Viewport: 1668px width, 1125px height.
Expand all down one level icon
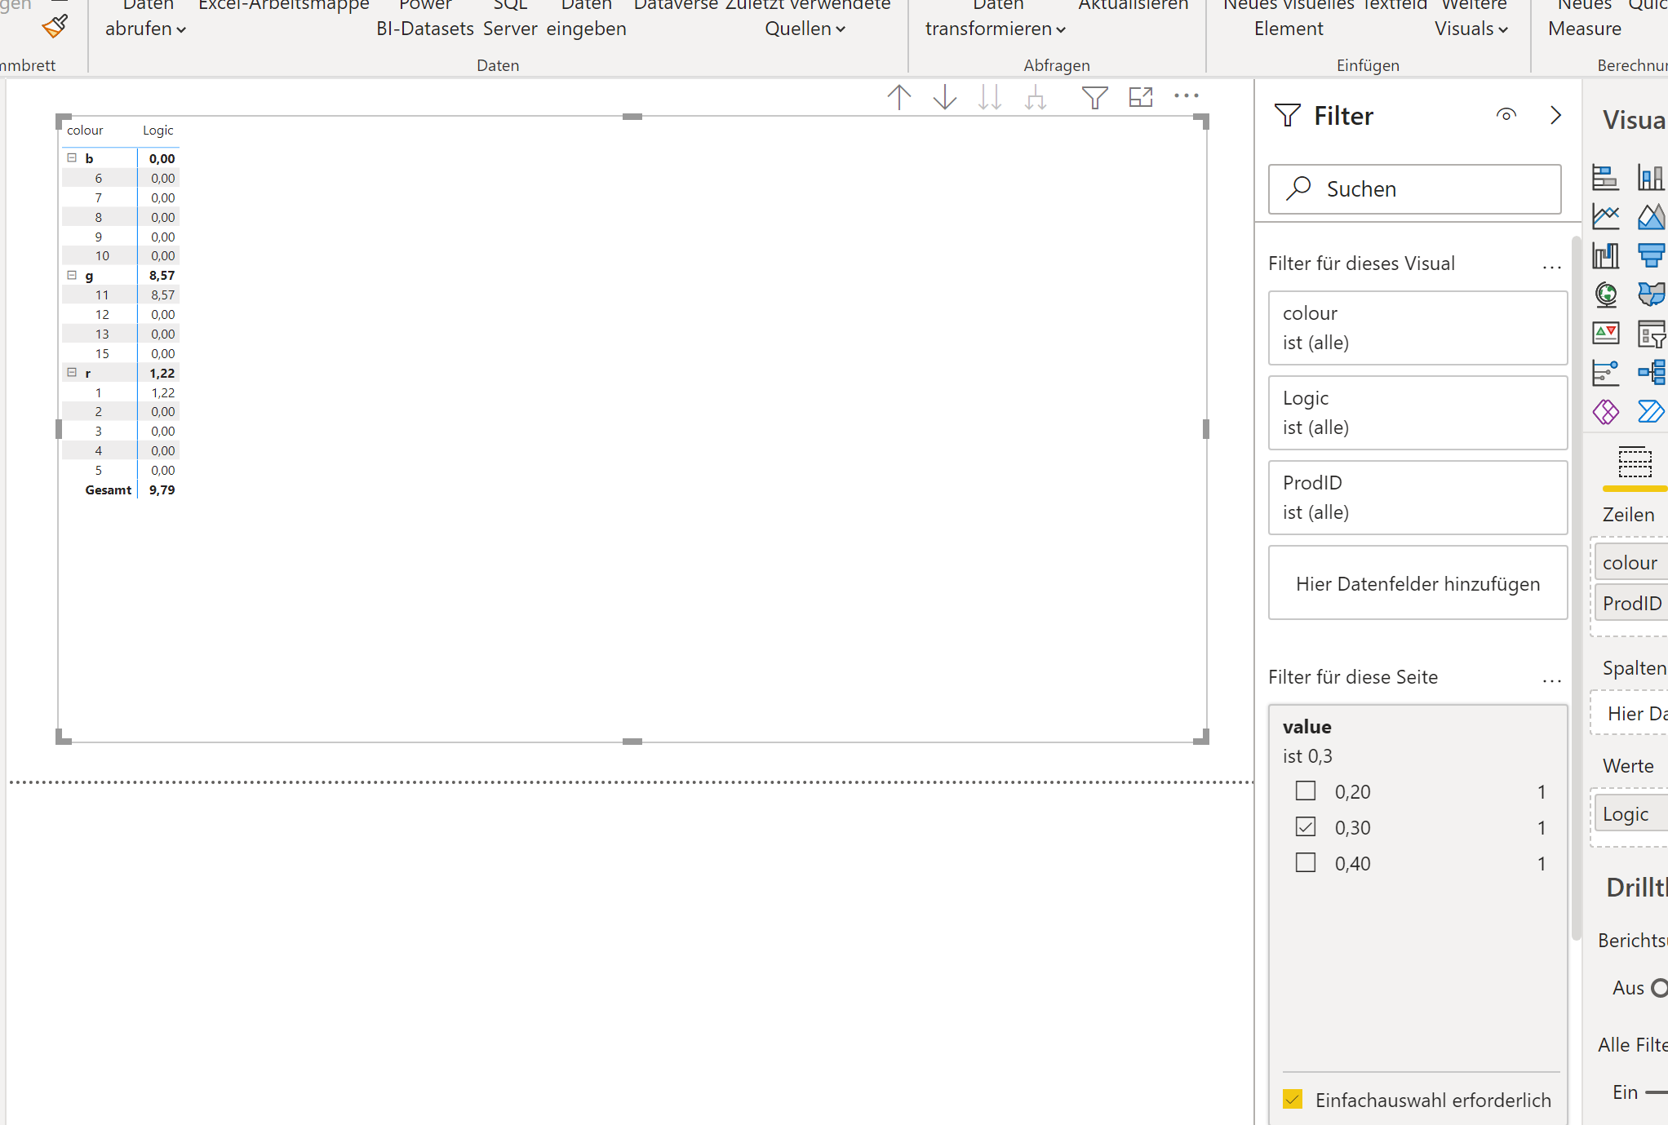(1036, 97)
